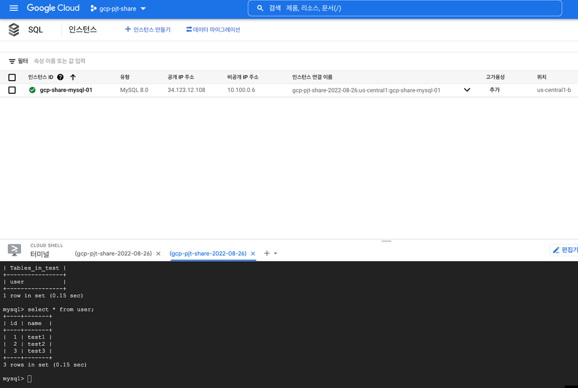
Task: Click the search magnifier icon
Action: pyautogui.click(x=260, y=8)
